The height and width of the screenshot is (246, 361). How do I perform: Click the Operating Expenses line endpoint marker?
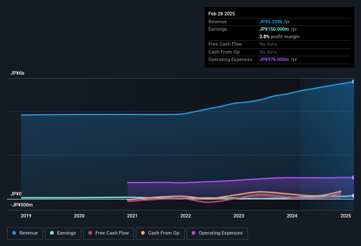click(x=353, y=177)
